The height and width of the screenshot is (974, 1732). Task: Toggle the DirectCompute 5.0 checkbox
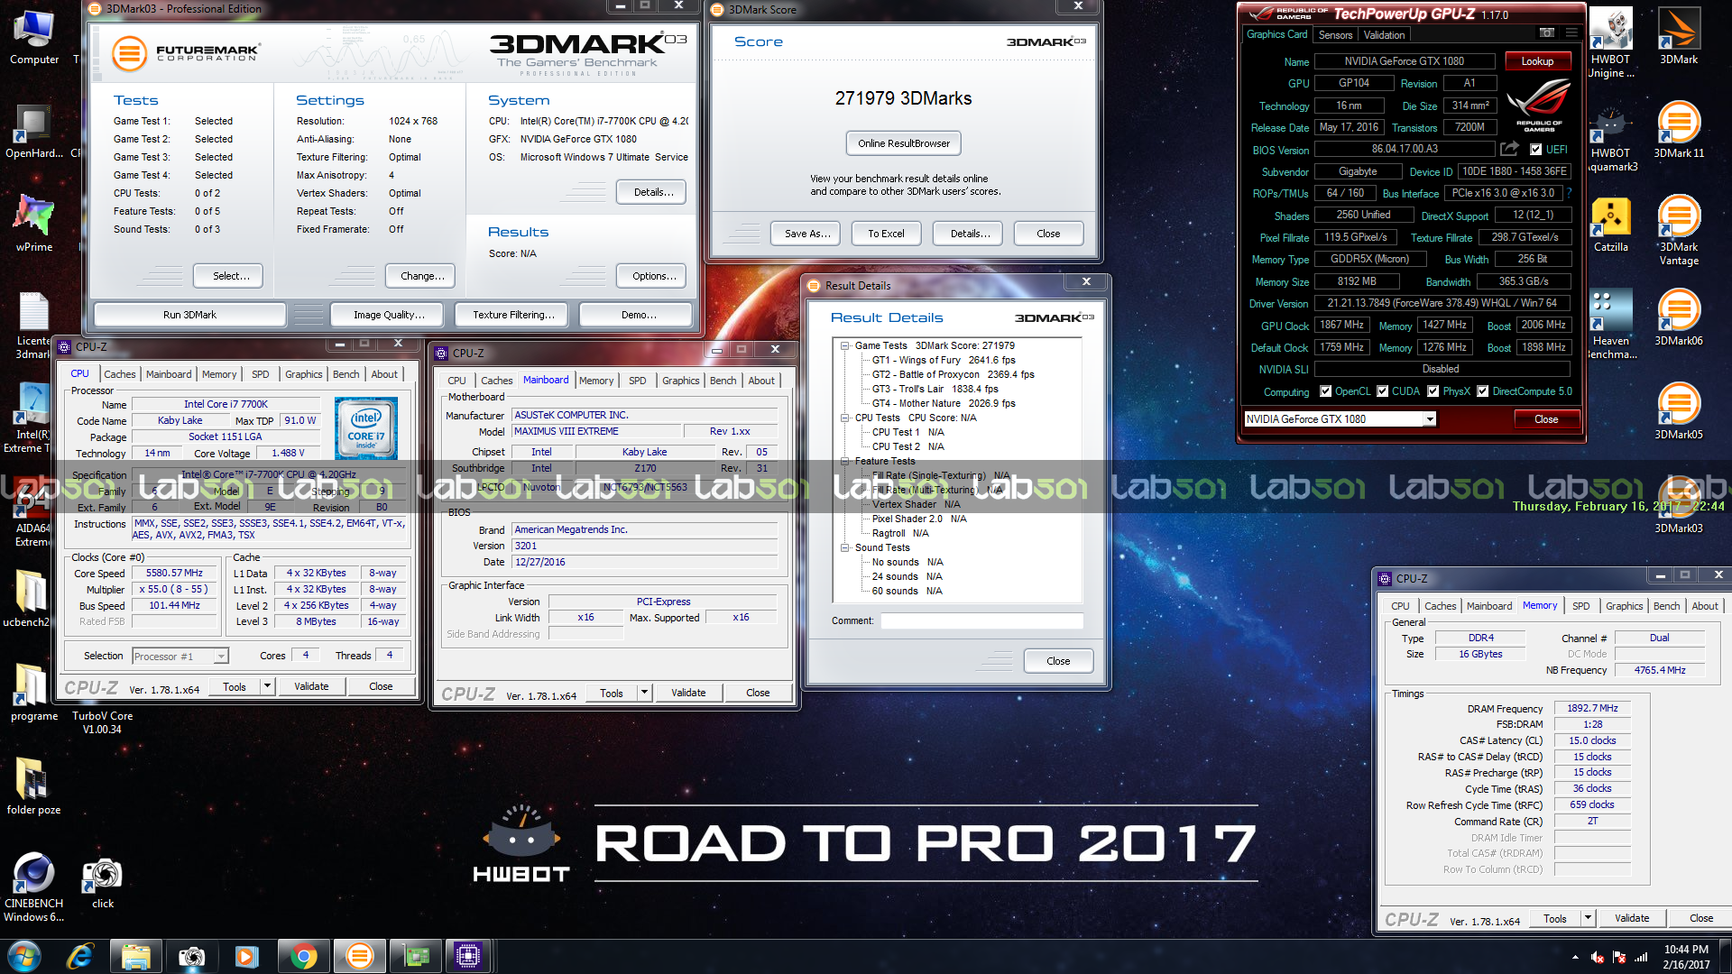(x=1482, y=391)
